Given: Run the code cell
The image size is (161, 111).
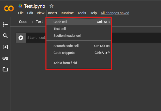Looking at the screenshot, I should pyautogui.click(x=21, y=38).
